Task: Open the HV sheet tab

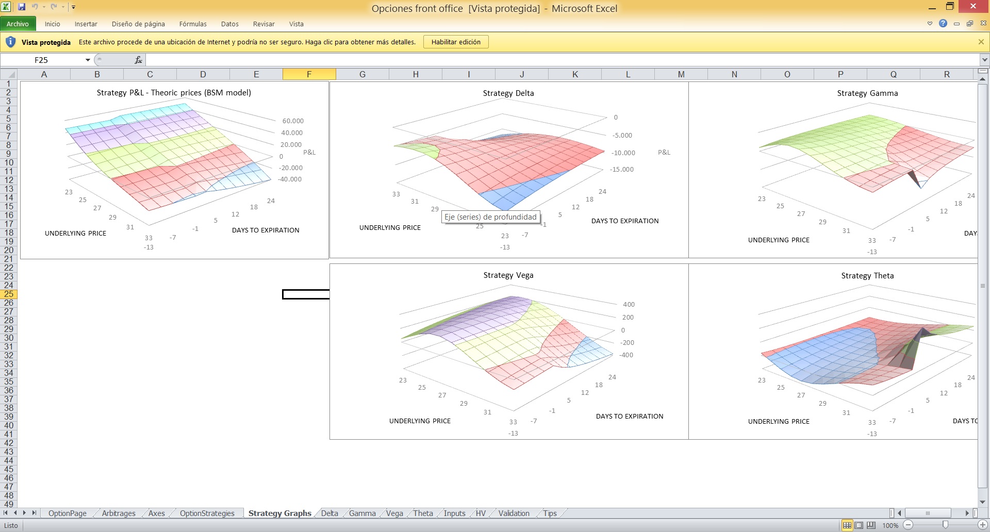Action: coord(481,513)
